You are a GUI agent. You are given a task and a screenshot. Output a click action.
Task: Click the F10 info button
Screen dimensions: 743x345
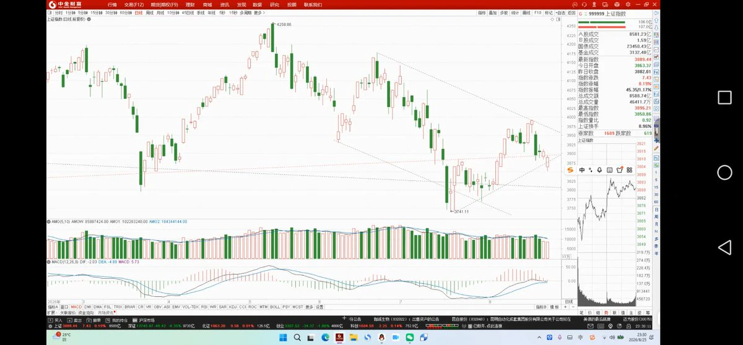coord(537,12)
